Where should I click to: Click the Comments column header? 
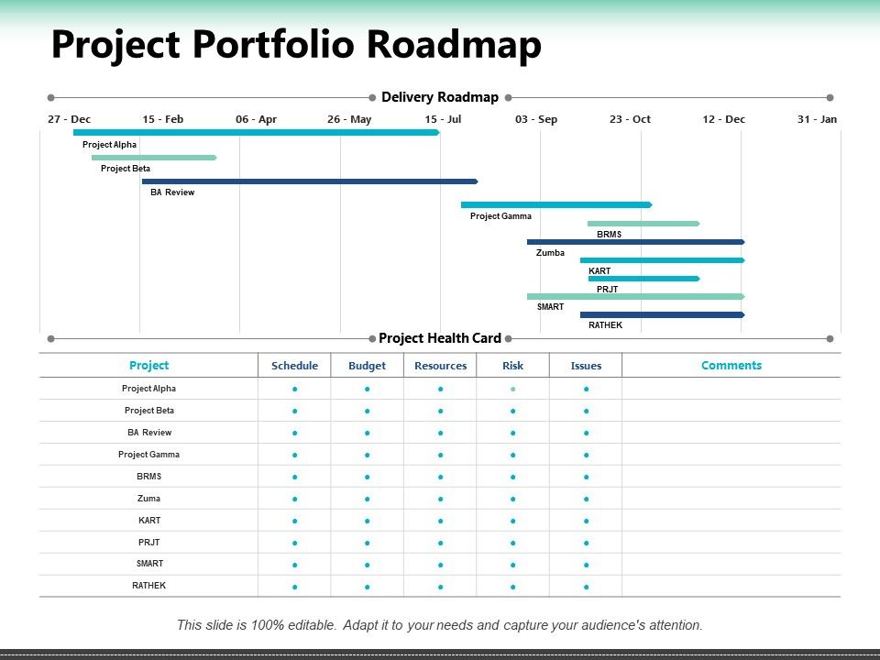[731, 366]
